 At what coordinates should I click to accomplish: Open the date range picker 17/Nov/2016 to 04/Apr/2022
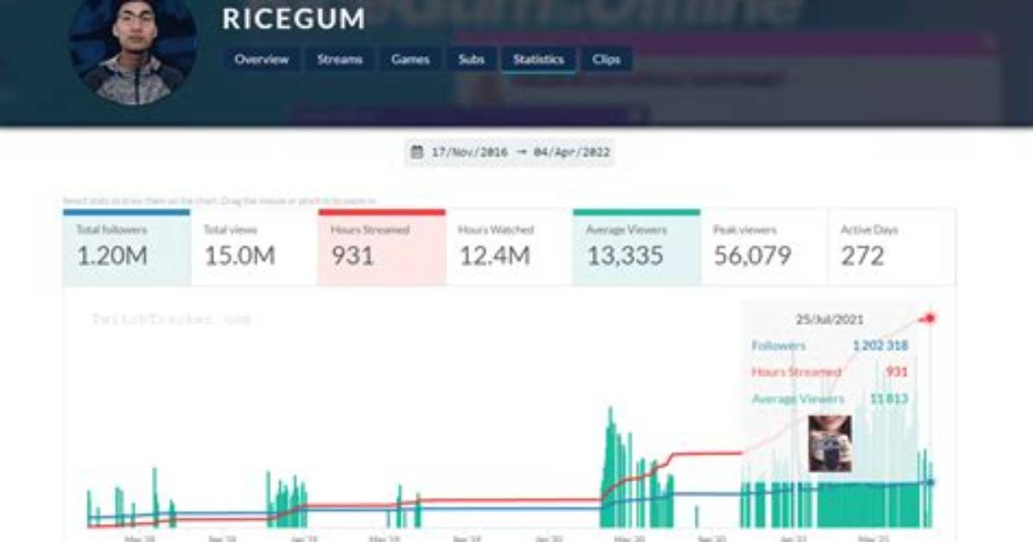510,152
